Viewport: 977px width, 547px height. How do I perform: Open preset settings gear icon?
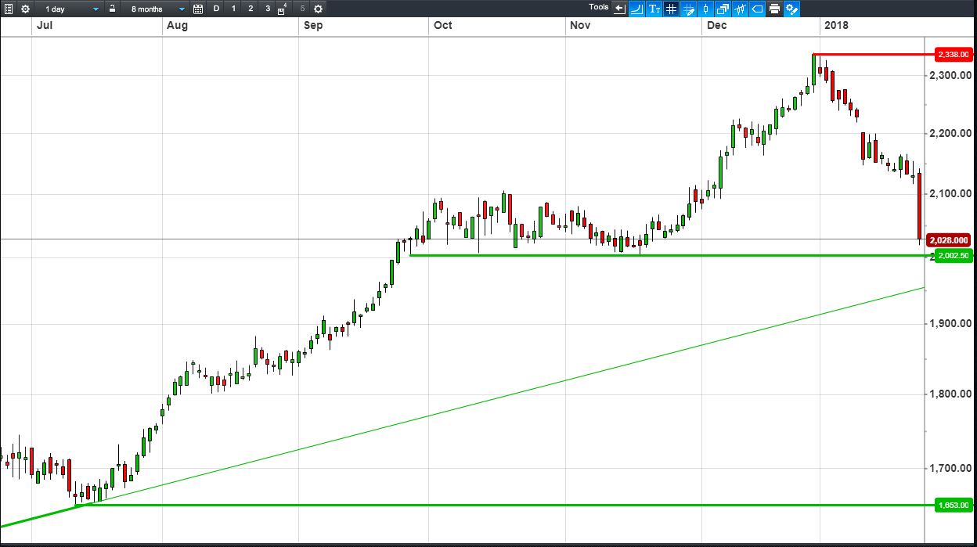coord(318,9)
